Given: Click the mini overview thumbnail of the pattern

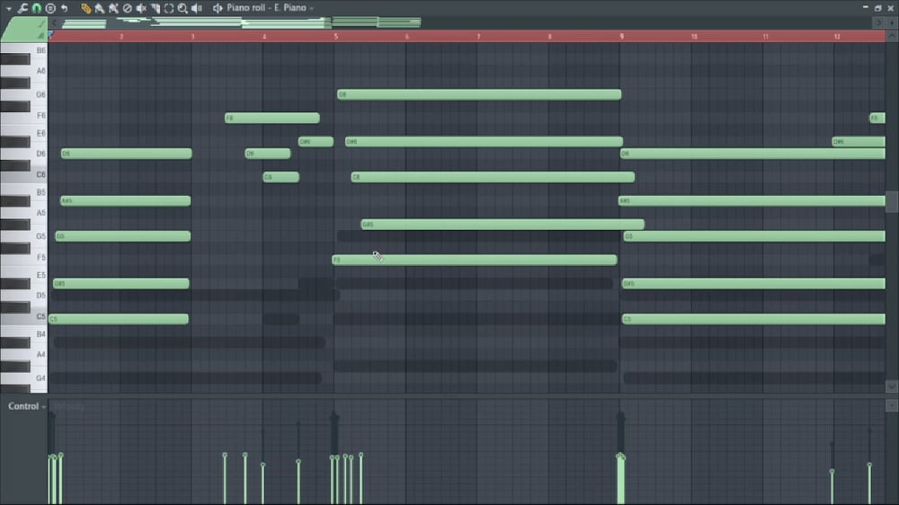Looking at the screenshot, I should tap(241, 23).
